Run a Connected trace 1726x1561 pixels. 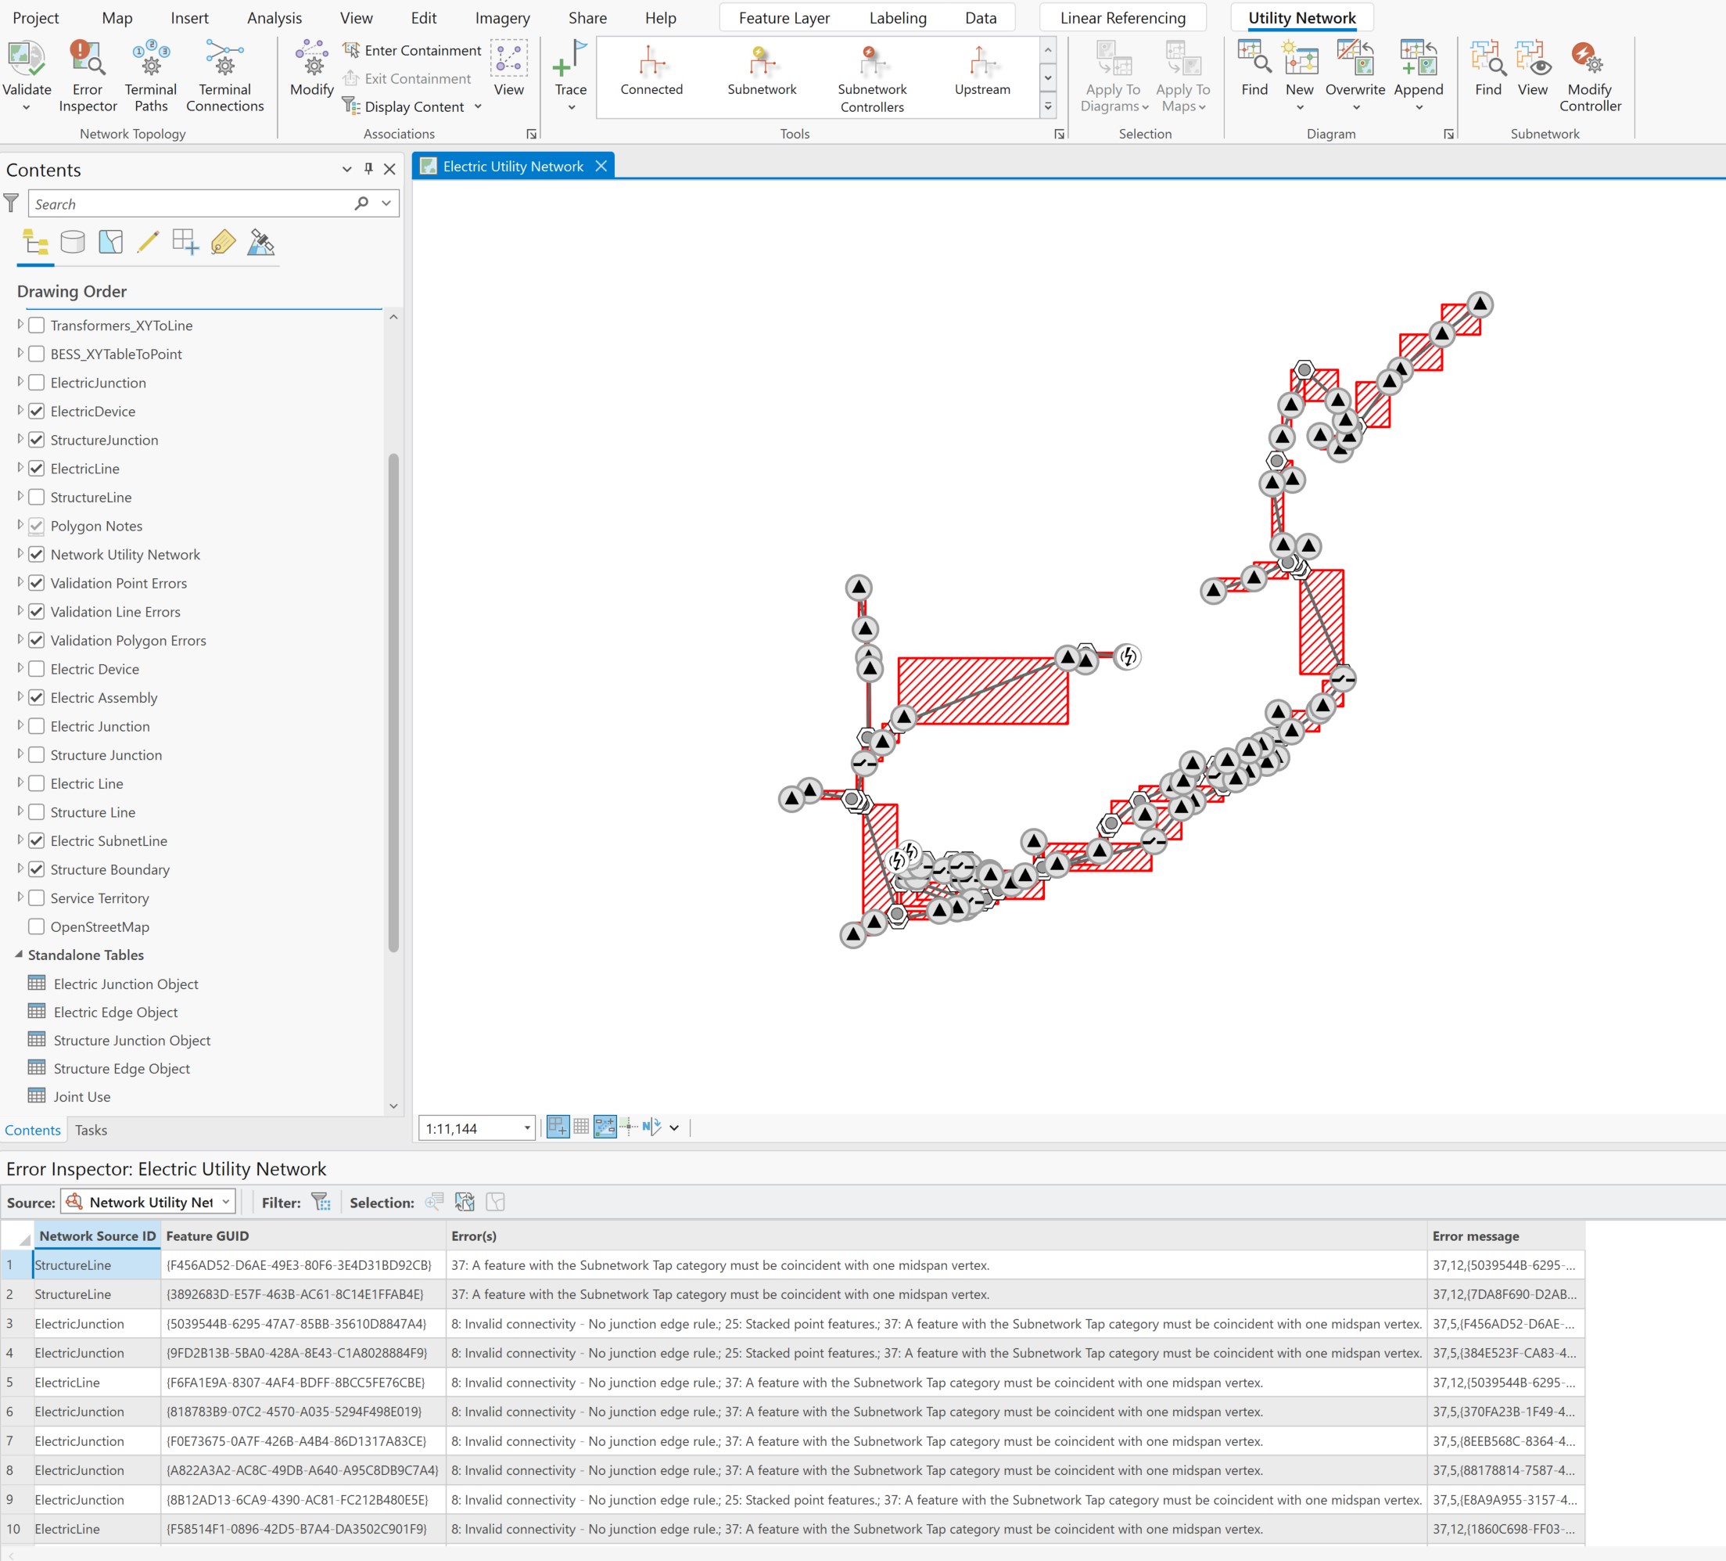pos(651,73)
